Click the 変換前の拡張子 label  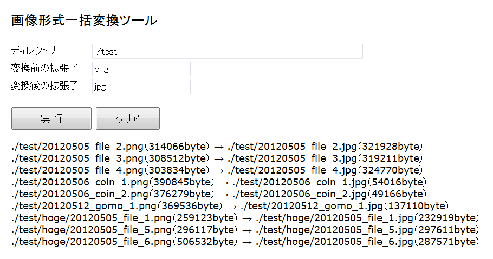(x=44, y=68)
